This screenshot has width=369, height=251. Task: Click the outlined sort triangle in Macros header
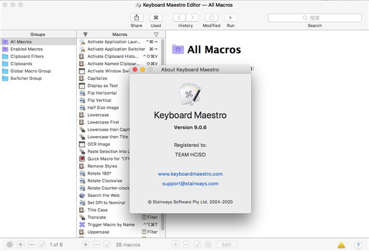pos(156,34)
